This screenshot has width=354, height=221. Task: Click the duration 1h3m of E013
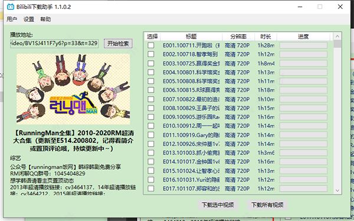click(266, 153)
